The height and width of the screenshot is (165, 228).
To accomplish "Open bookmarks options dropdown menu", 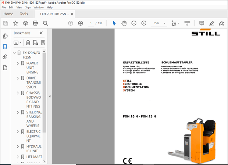I will pyautogui.click(x=17, y=43).
